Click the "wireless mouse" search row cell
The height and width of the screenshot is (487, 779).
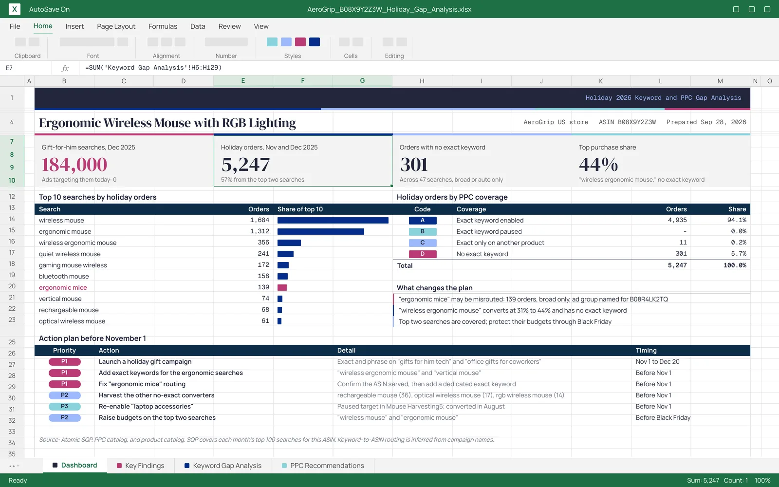coord(61,221)
